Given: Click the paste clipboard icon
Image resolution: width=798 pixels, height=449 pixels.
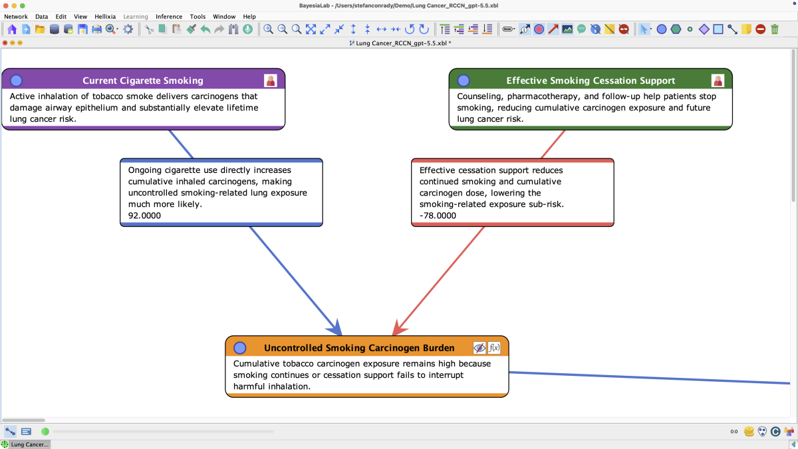Looking at the screenshot, I should pos(177,29).
